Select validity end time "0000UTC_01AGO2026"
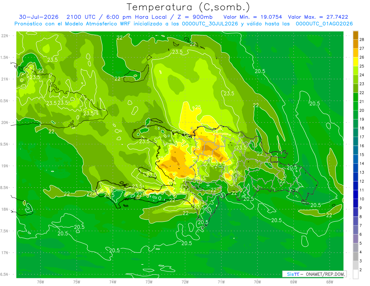The width and height of the screenshot is (370, 286). tap(324, 24)
